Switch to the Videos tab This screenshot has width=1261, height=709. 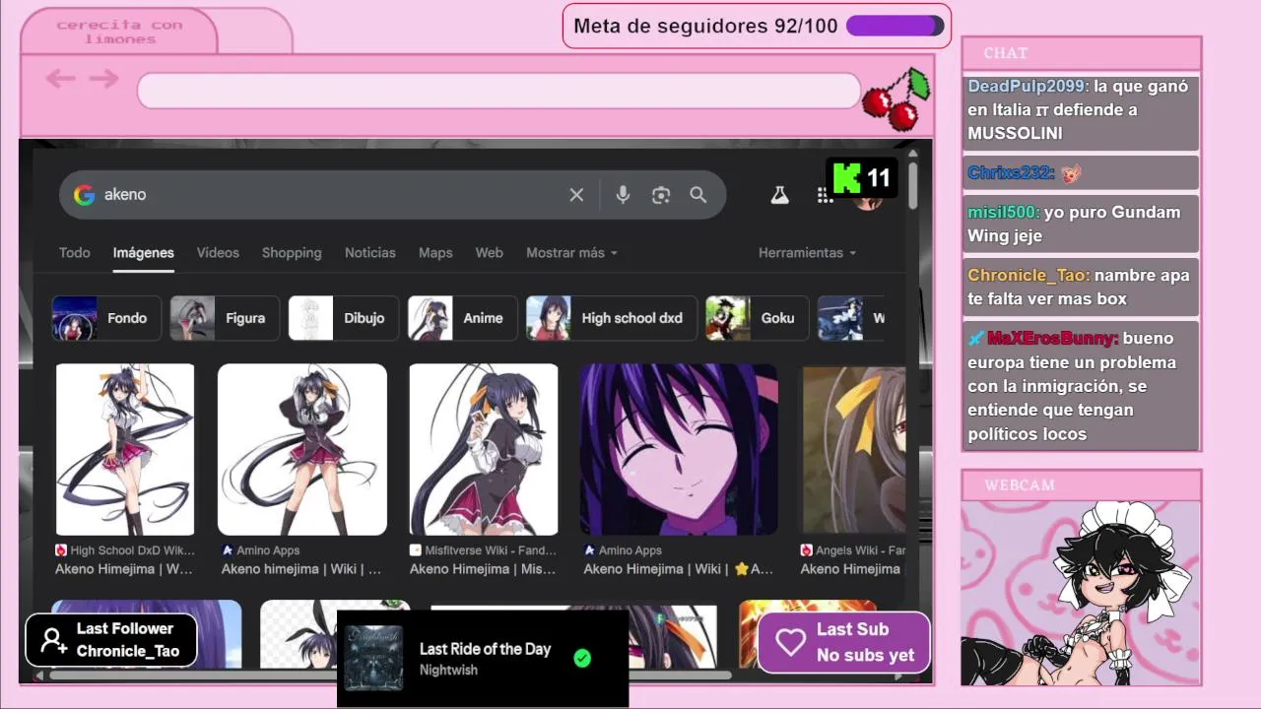coord(218,253)
